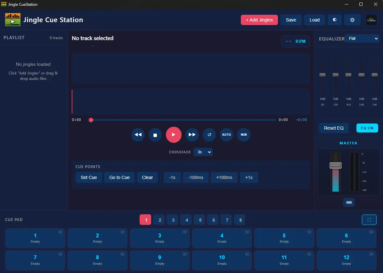Click the BPM display box

tap(296, 41)
